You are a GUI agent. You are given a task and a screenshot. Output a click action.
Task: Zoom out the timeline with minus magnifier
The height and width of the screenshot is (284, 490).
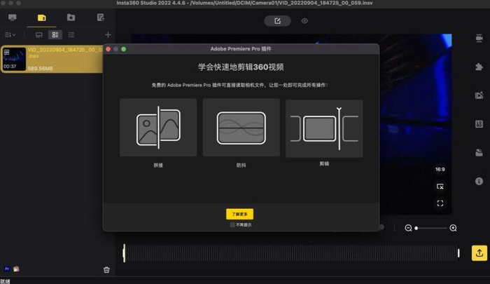(408, 228)
